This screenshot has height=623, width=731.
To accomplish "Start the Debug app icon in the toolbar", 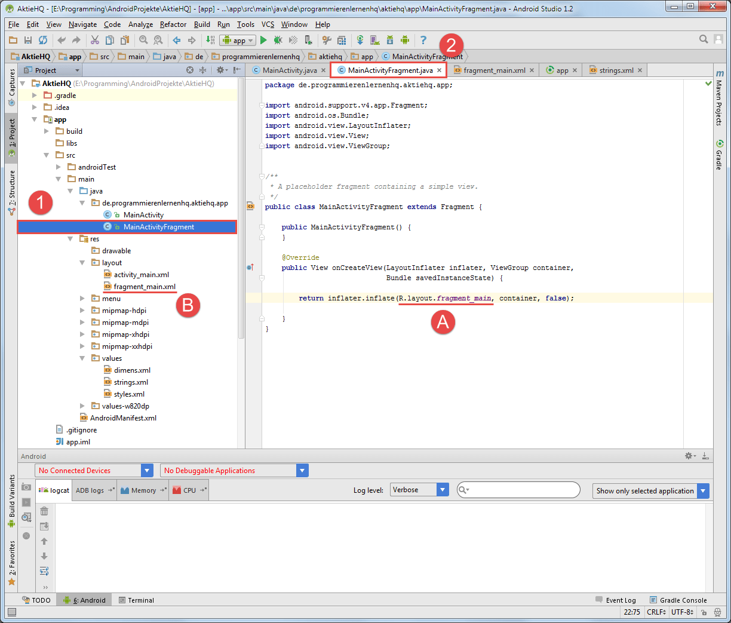I will 278,40.
